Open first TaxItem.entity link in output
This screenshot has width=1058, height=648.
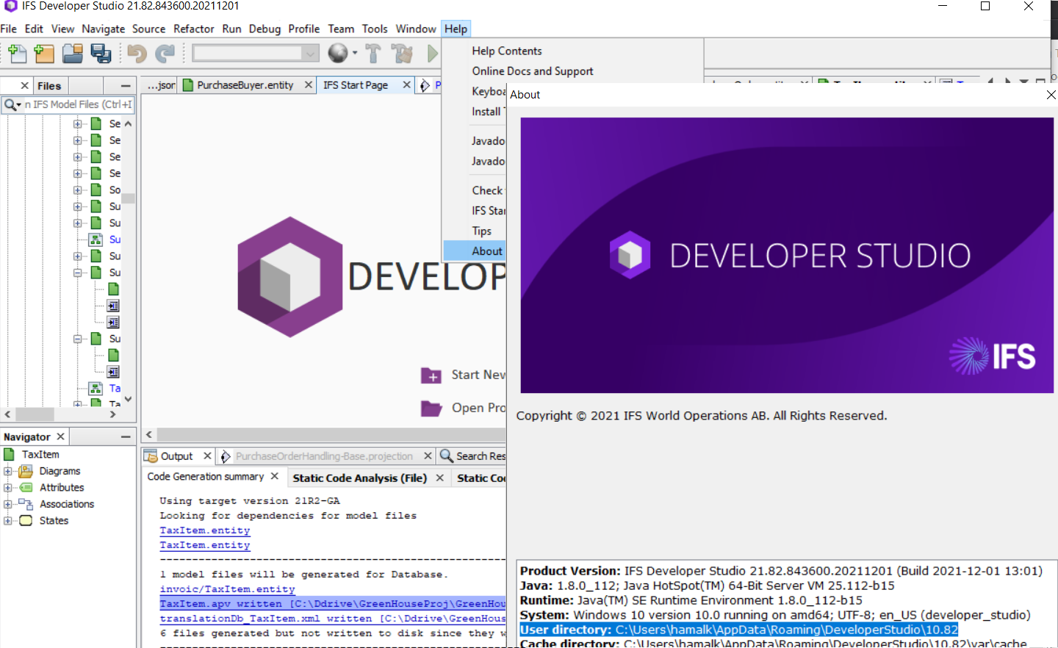pyautogui.click(x=205, y=530)
